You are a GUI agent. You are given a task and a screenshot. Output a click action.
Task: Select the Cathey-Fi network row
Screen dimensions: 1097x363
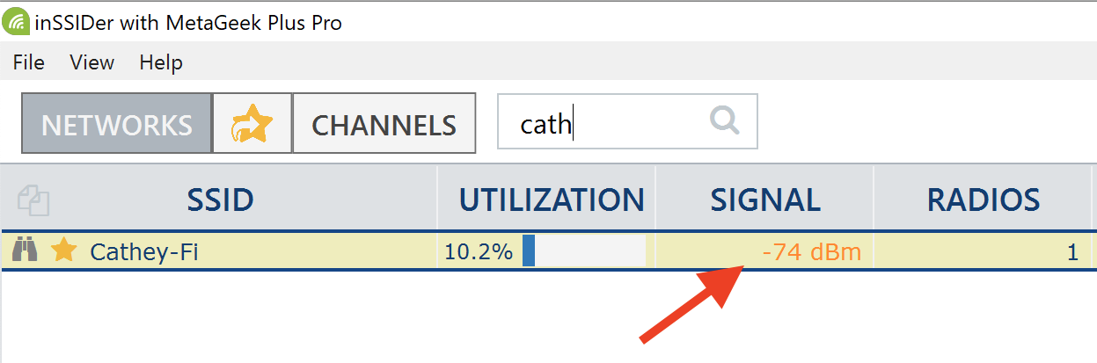pyautogui.click(x=548, y=252)
